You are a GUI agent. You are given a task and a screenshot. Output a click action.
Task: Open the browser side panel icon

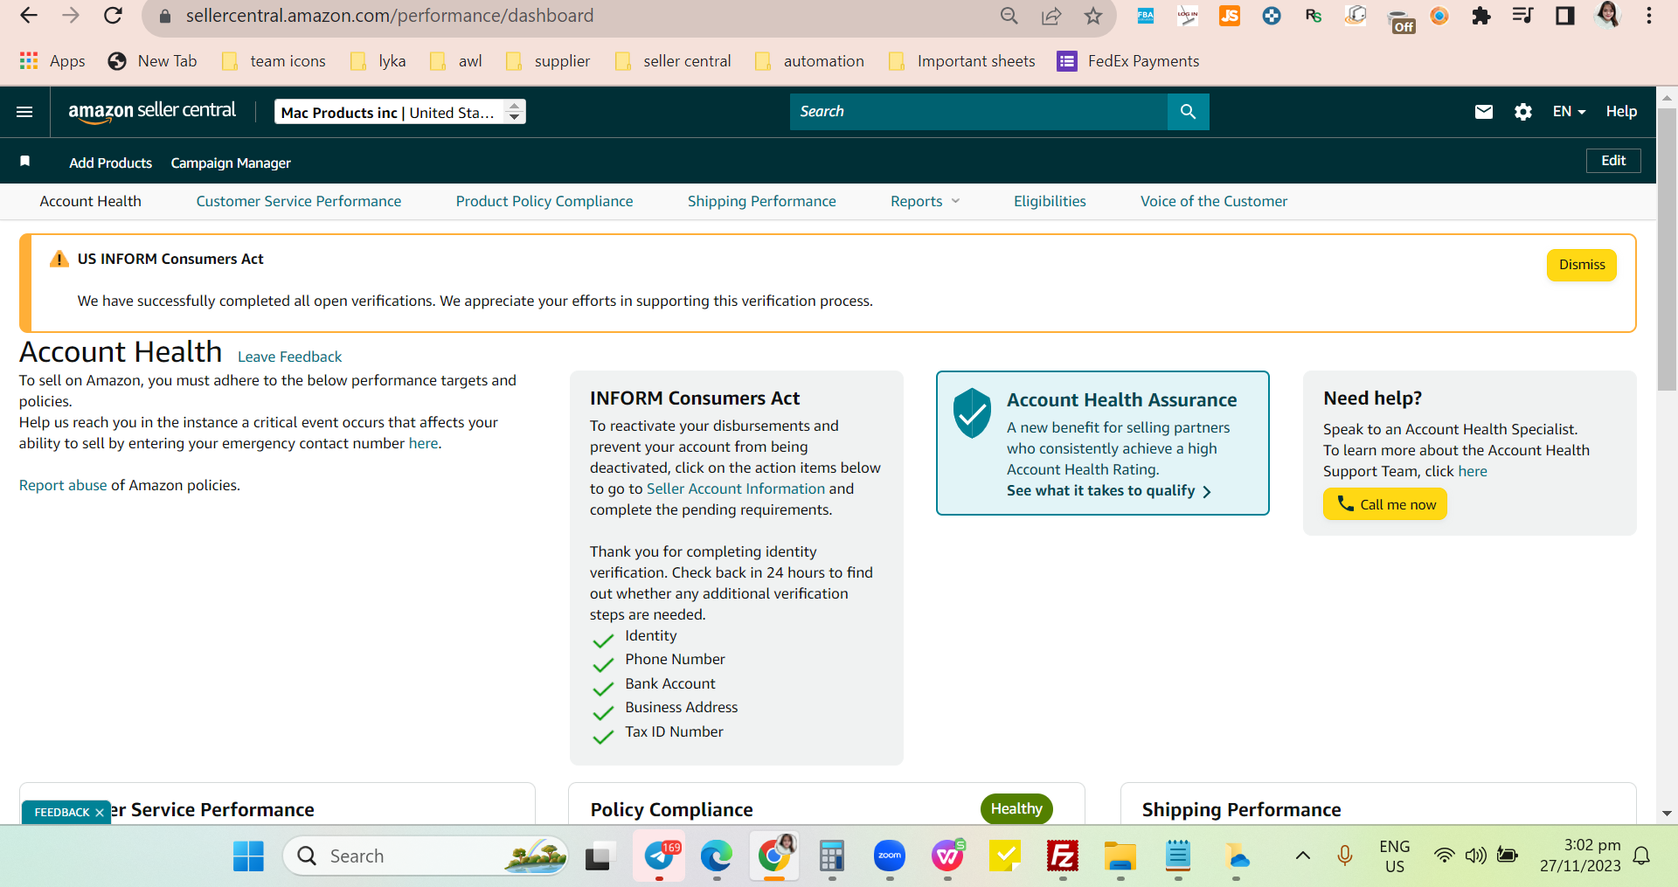[x=1565, y=16]
